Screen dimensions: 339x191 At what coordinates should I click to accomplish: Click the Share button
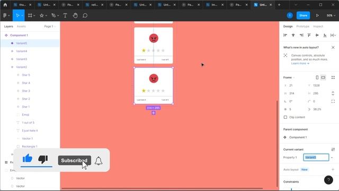click(x=303, y=15)
